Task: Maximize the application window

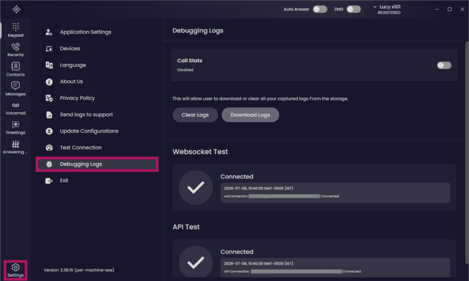Action: [450, 9]
